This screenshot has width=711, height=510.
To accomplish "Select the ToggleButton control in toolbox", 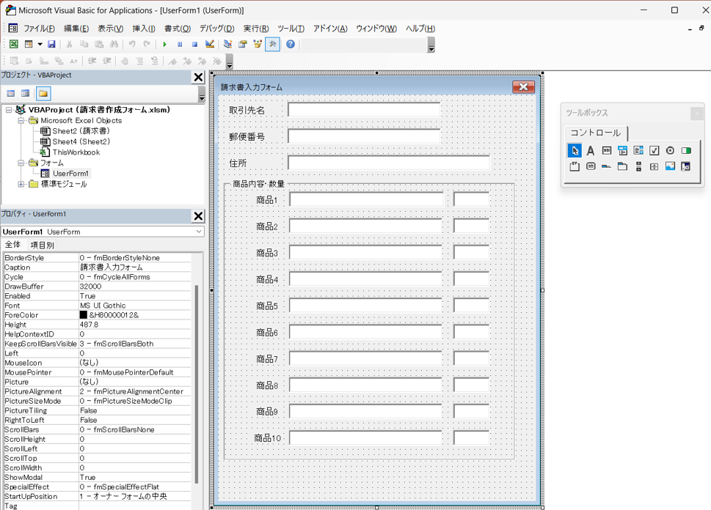I will pyautogui.click(x=686, y=151).
